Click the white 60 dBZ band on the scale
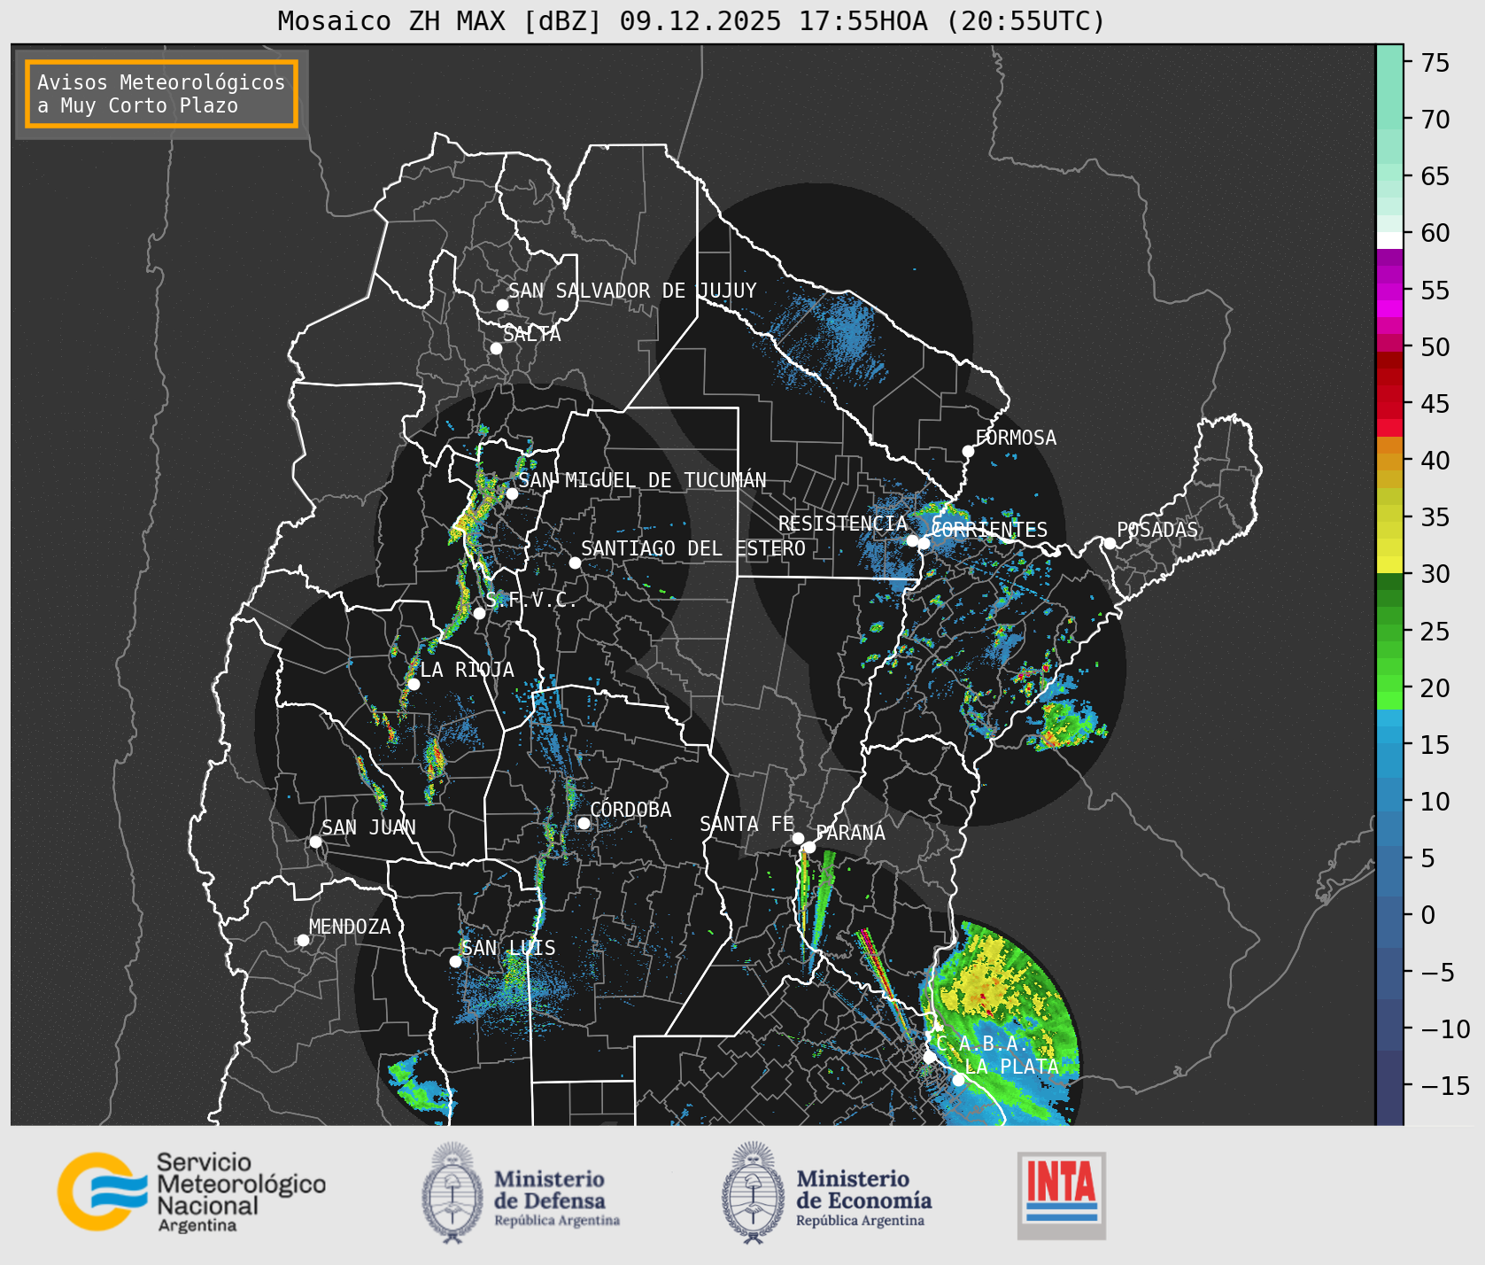The height and width of the screenshot is (1265, 1485). point(1389,239)
